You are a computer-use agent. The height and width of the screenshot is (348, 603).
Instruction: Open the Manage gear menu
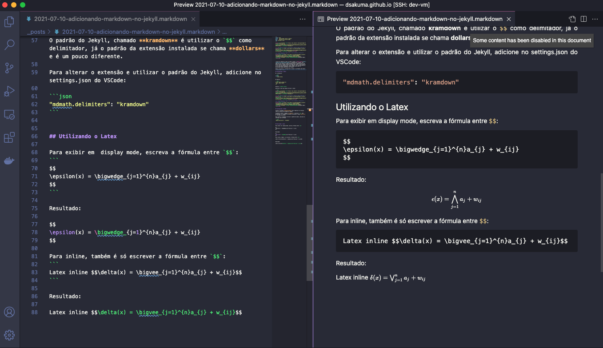click(9, 335)
